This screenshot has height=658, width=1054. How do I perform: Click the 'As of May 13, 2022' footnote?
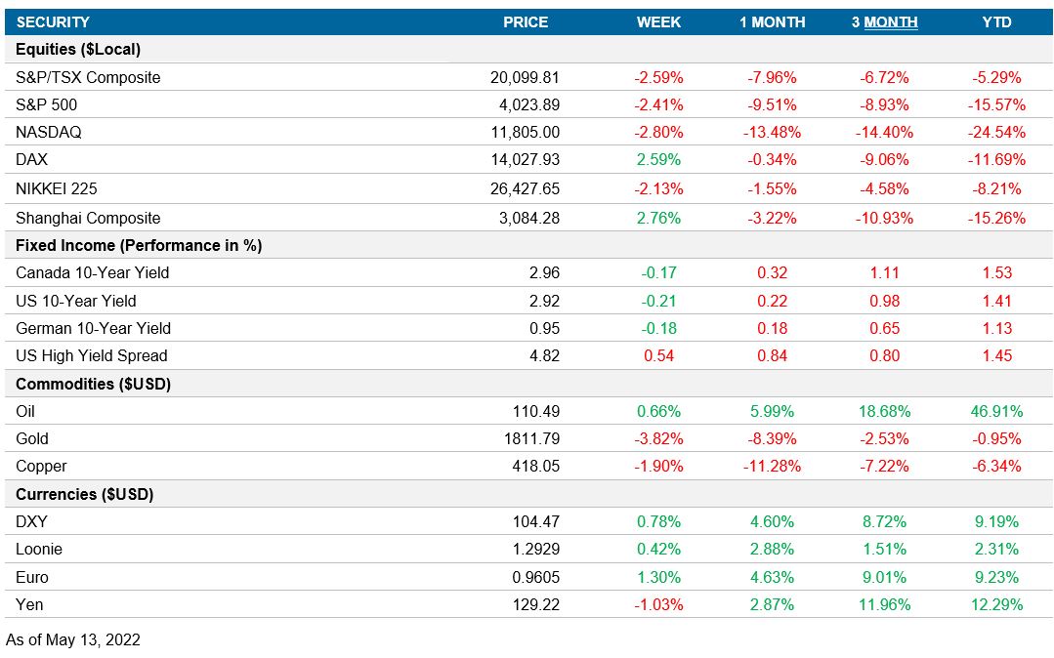point(71,640)
